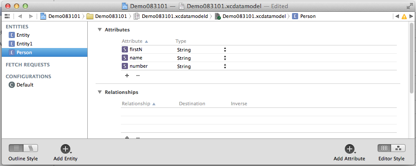The image size is (416, 166).
Task: Select the number attribute row
Action: 259,66
